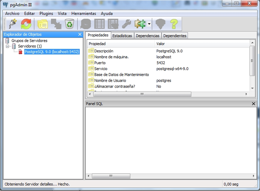Open the Vista menu
The width and height of the screenshot is (260, 191).
(62, 13)
